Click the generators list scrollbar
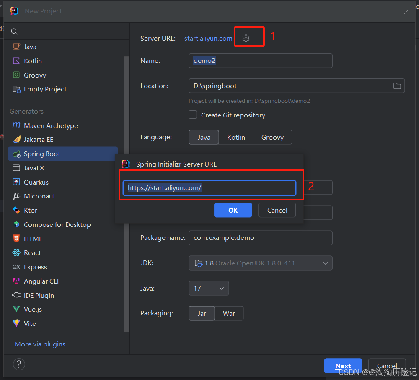This screenshot has width=419, height=380. [127, 194]
